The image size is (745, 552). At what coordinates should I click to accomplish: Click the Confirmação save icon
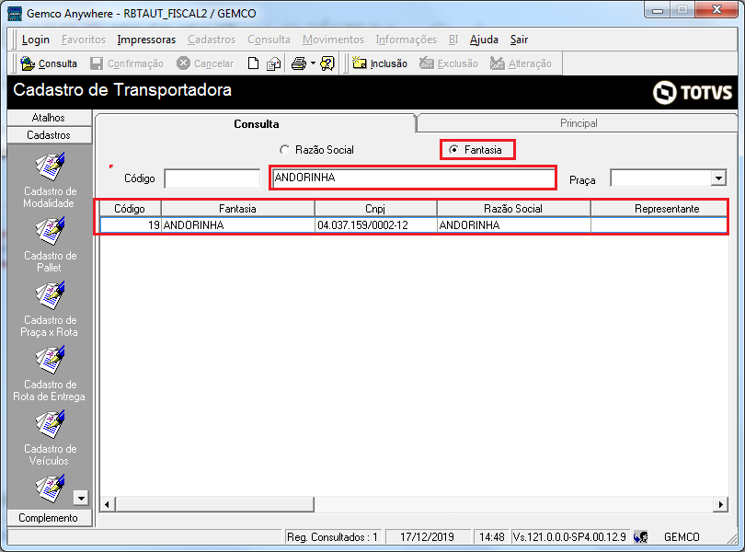97,63
